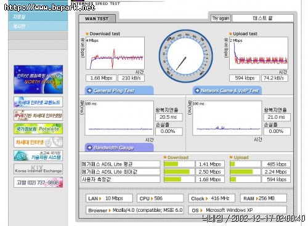Click the Upload column header in bandwidth table
Screen dimensions: 308x226
point(241,157)
